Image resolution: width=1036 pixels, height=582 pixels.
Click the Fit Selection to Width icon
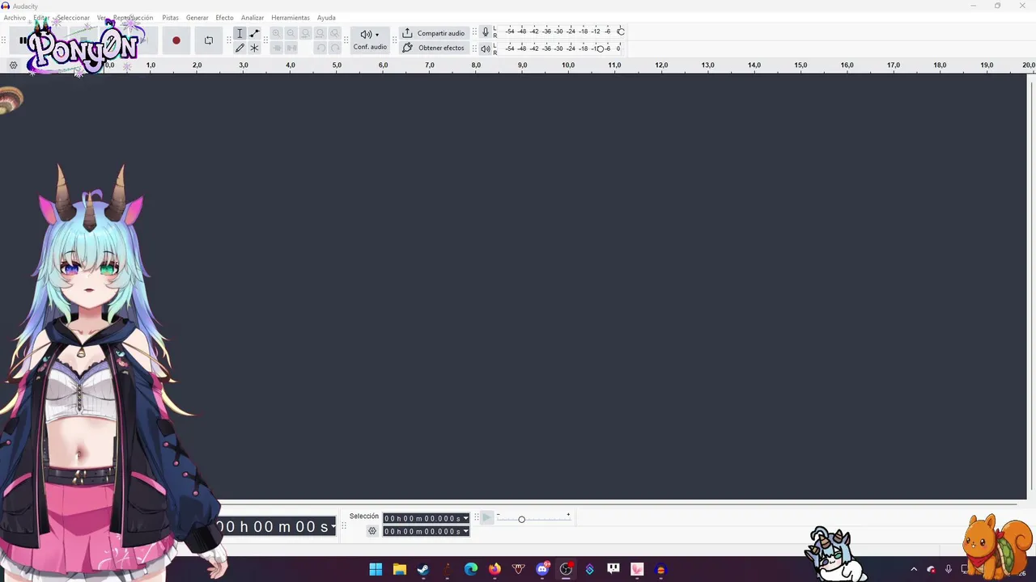click(x=306, y=33)
